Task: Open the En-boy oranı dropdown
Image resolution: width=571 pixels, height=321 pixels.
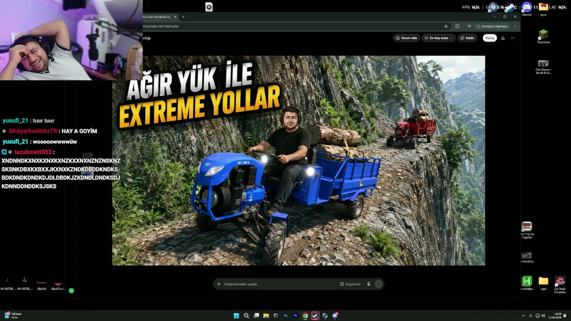Action: (439, 38)
